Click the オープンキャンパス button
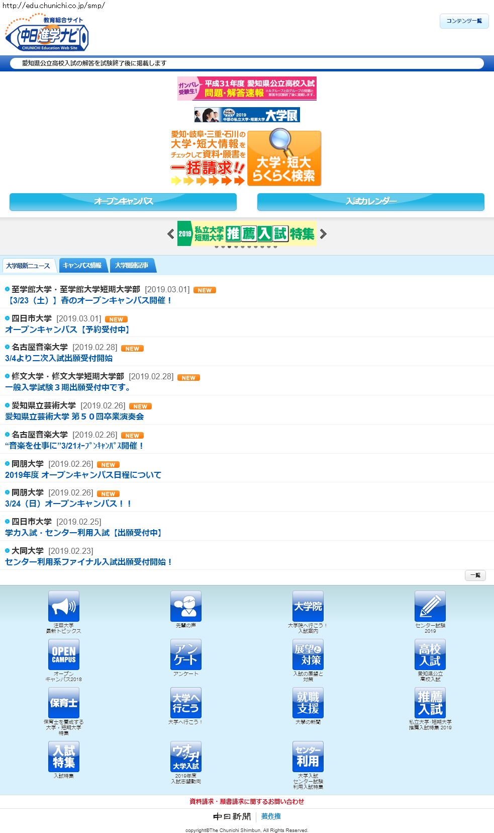The image size is (494, 833). pyautogui.click(x=123, y=201)
